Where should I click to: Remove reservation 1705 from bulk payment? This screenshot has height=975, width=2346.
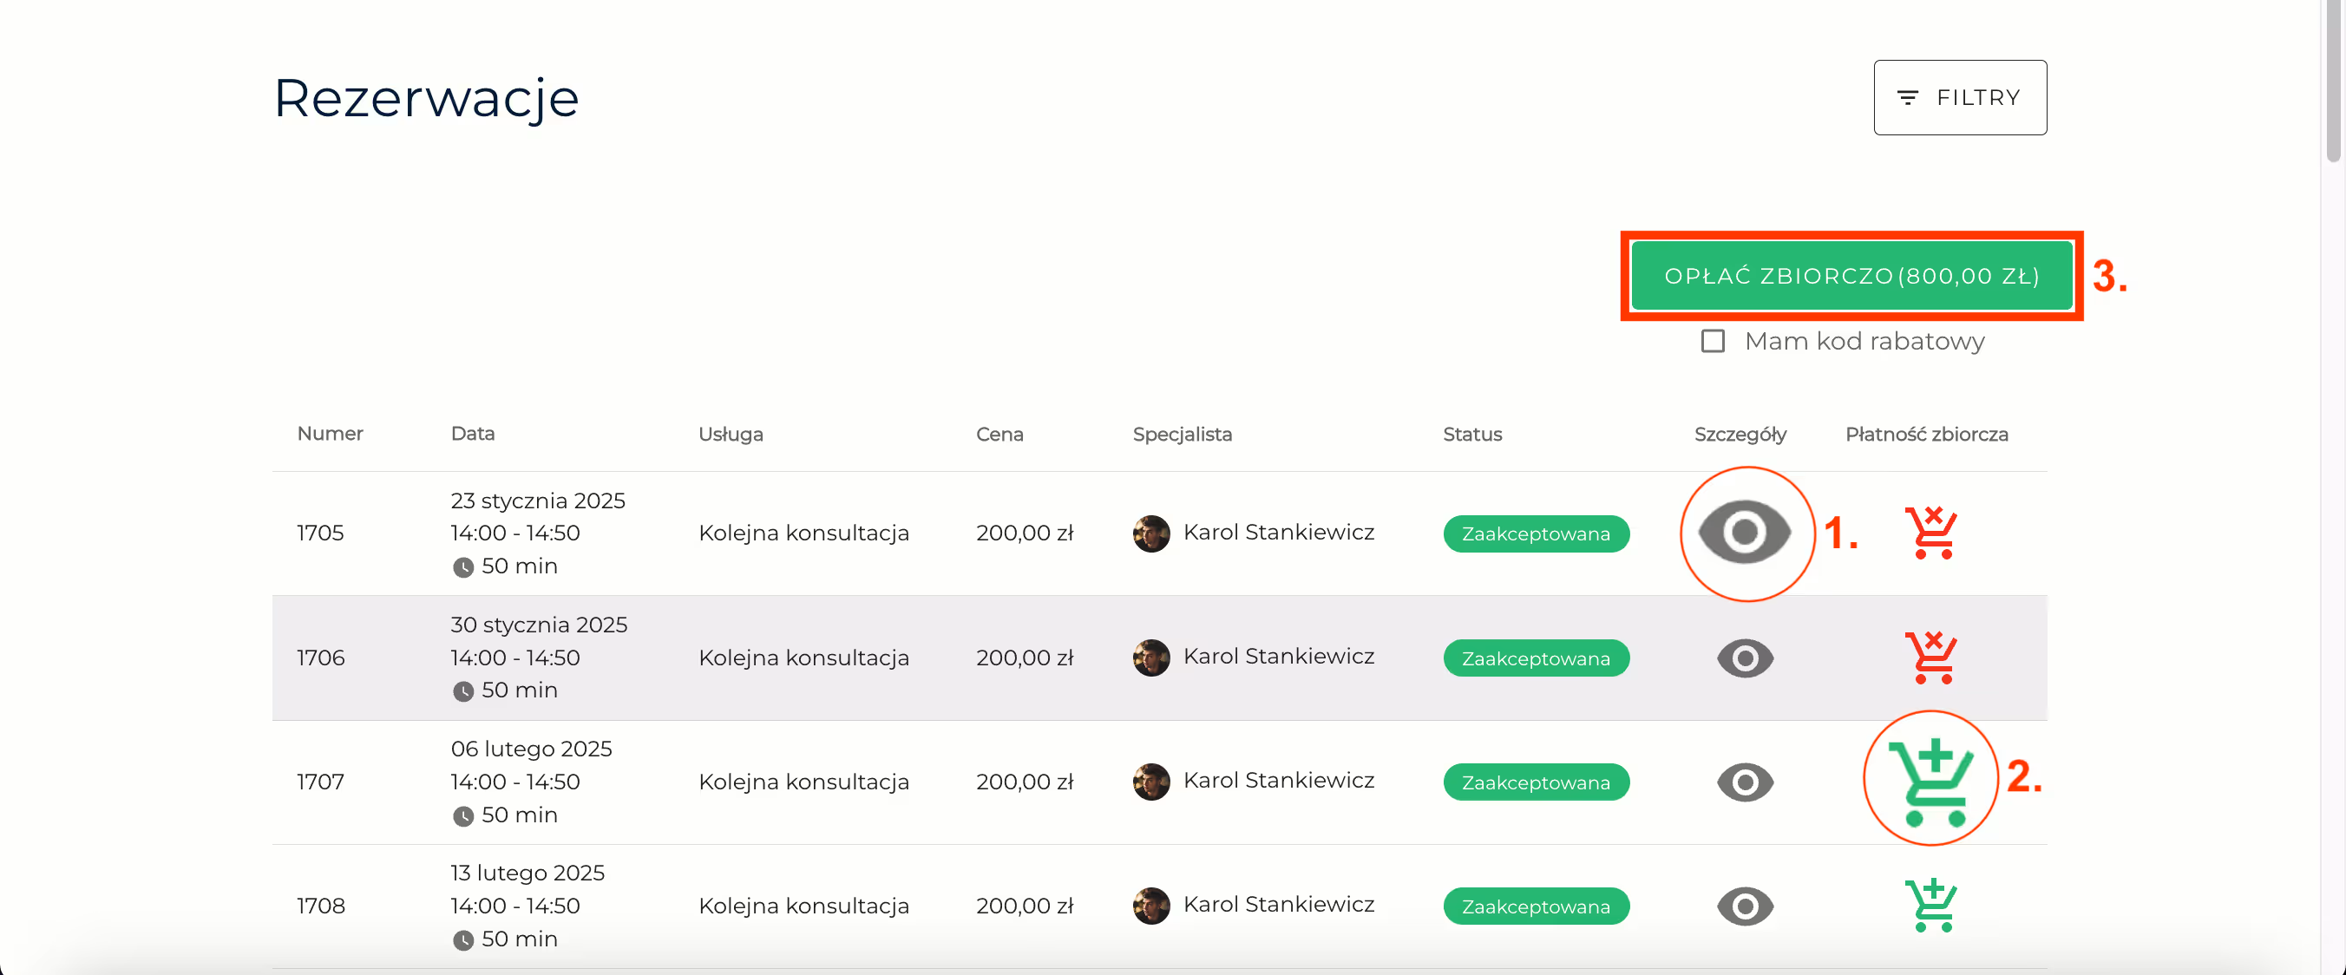tap(1930, 533)
